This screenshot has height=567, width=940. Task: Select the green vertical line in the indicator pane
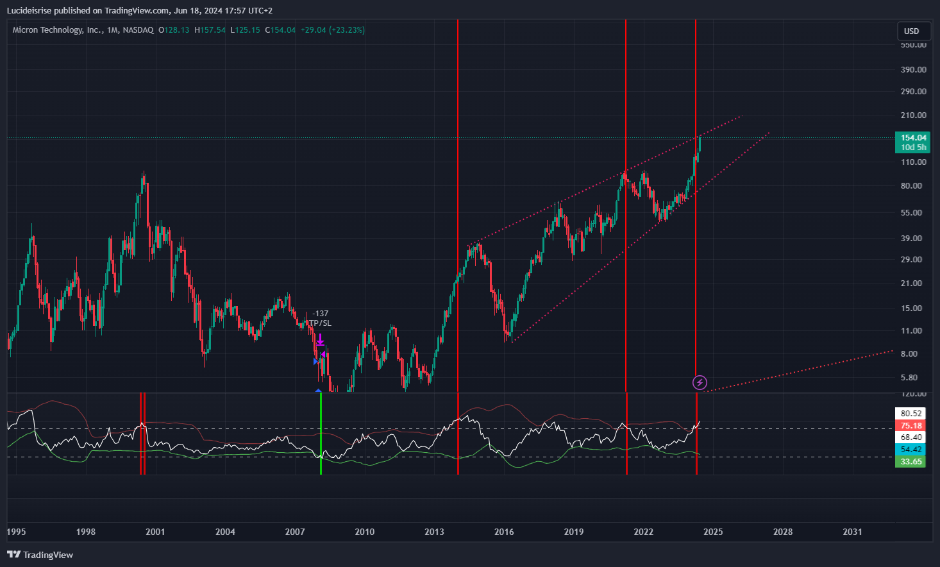(x=321, y=434)
